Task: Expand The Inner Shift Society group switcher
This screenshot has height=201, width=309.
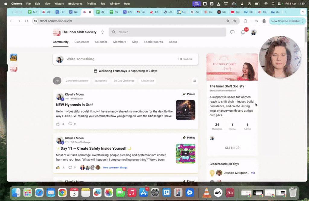Action: point(103,32)
